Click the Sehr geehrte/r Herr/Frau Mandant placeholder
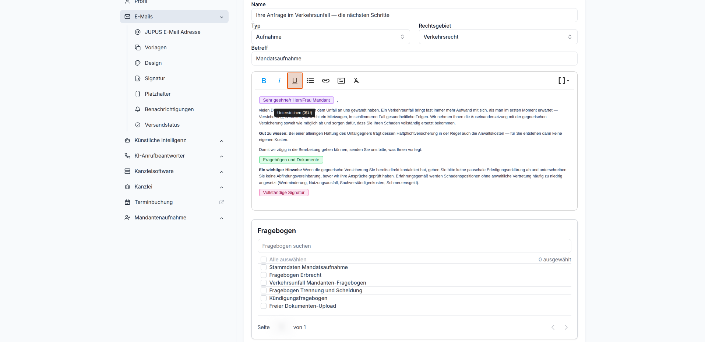This screenshot has width=705, height=342. pos(296,100)
